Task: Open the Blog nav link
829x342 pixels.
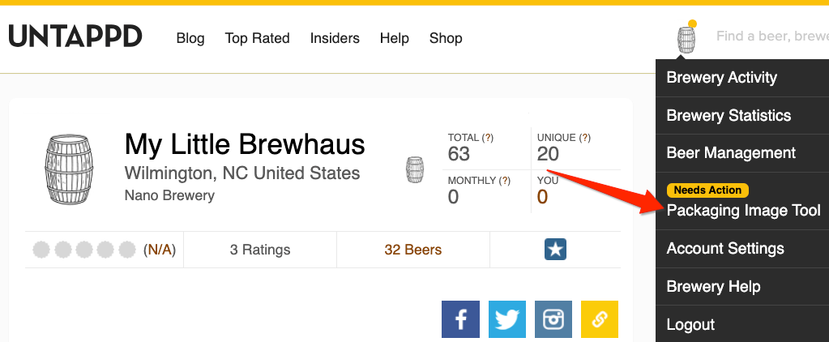Action: 190,38
